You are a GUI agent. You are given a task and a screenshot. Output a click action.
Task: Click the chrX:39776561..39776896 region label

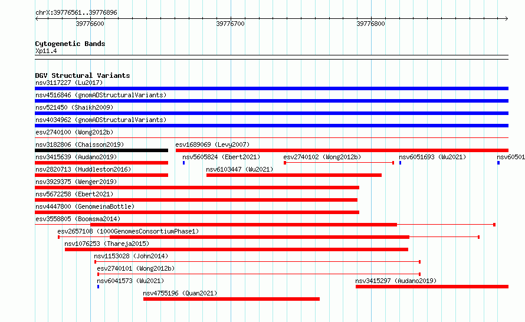[76, 13]
